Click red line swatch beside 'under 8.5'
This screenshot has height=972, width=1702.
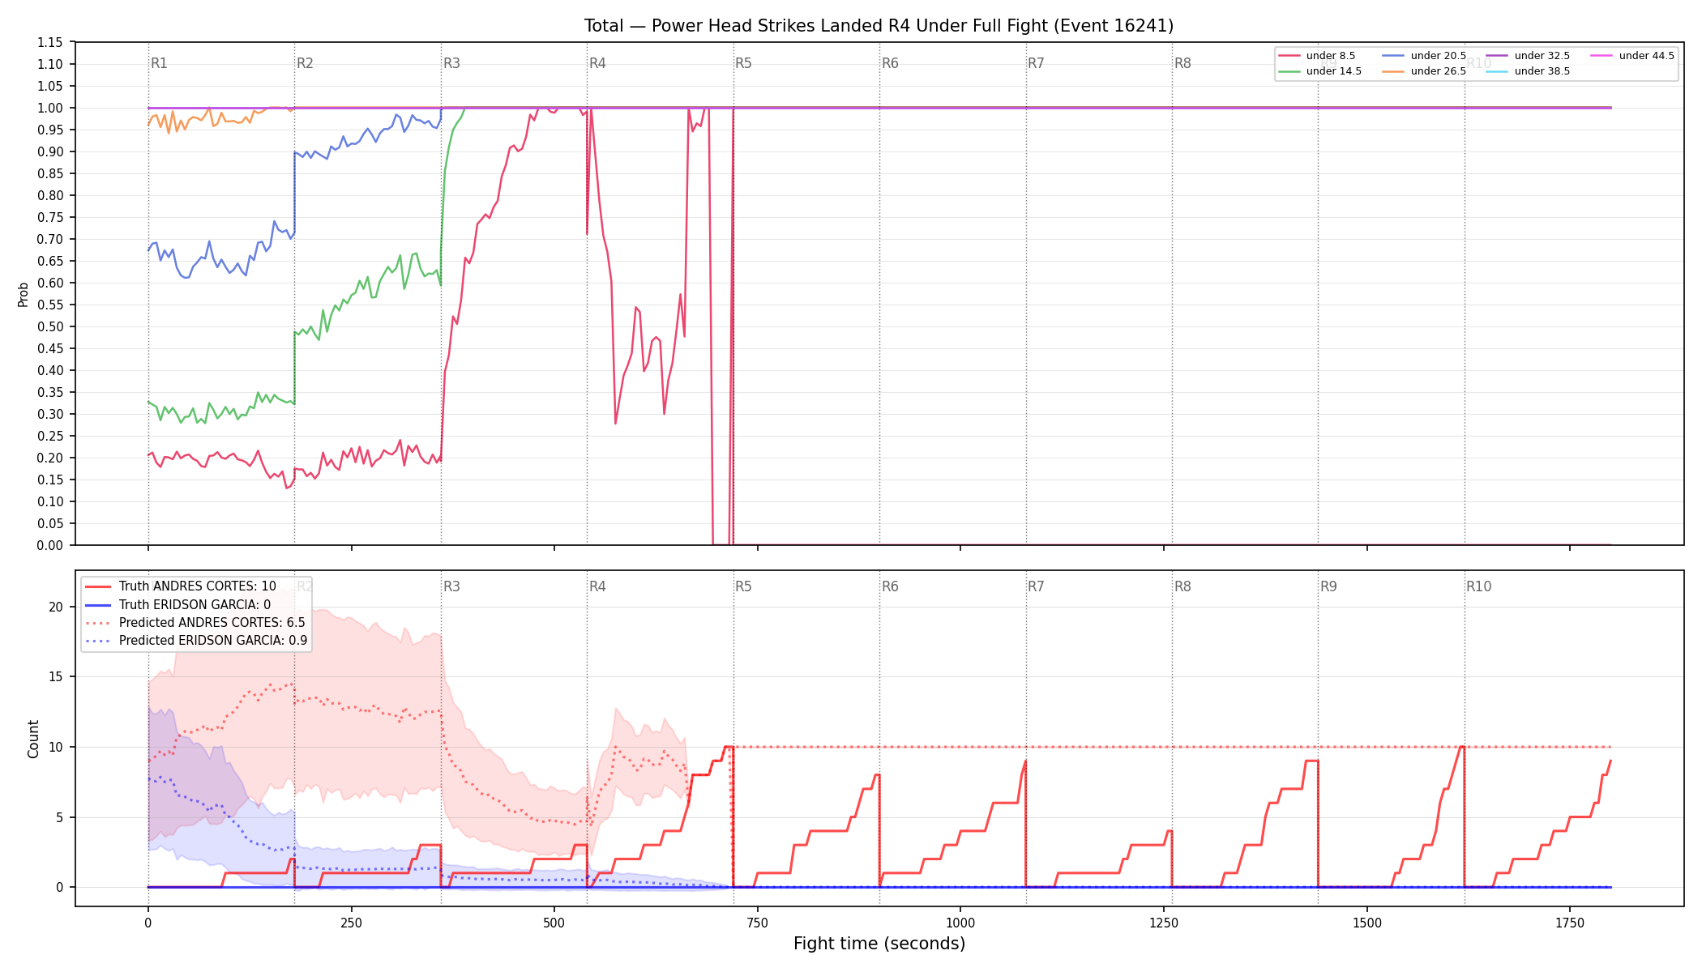[x=1289, y=56]
